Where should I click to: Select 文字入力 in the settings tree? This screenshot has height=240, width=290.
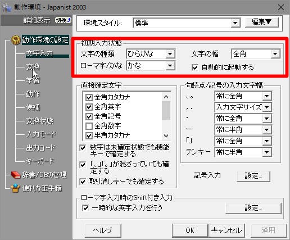39,53
